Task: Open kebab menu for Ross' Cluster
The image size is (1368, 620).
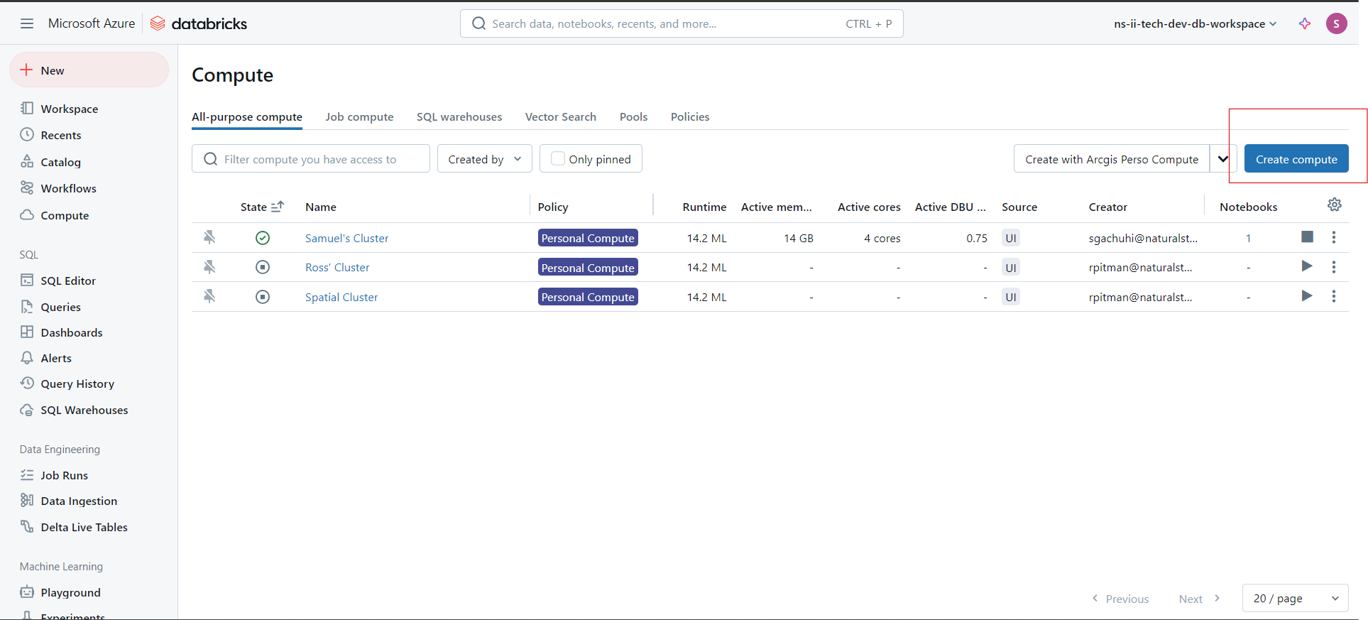Action: point(1334,267)
